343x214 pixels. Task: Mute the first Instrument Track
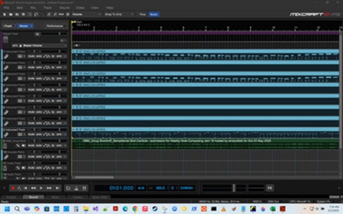pyautogui.click(x=31, y=57)
